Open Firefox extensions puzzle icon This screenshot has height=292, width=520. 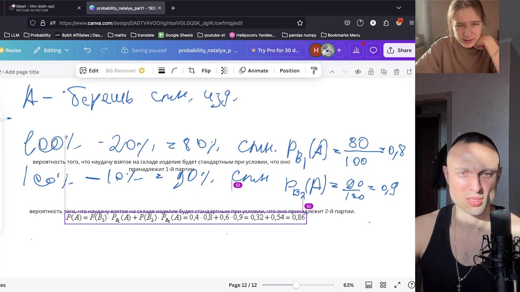386,23
